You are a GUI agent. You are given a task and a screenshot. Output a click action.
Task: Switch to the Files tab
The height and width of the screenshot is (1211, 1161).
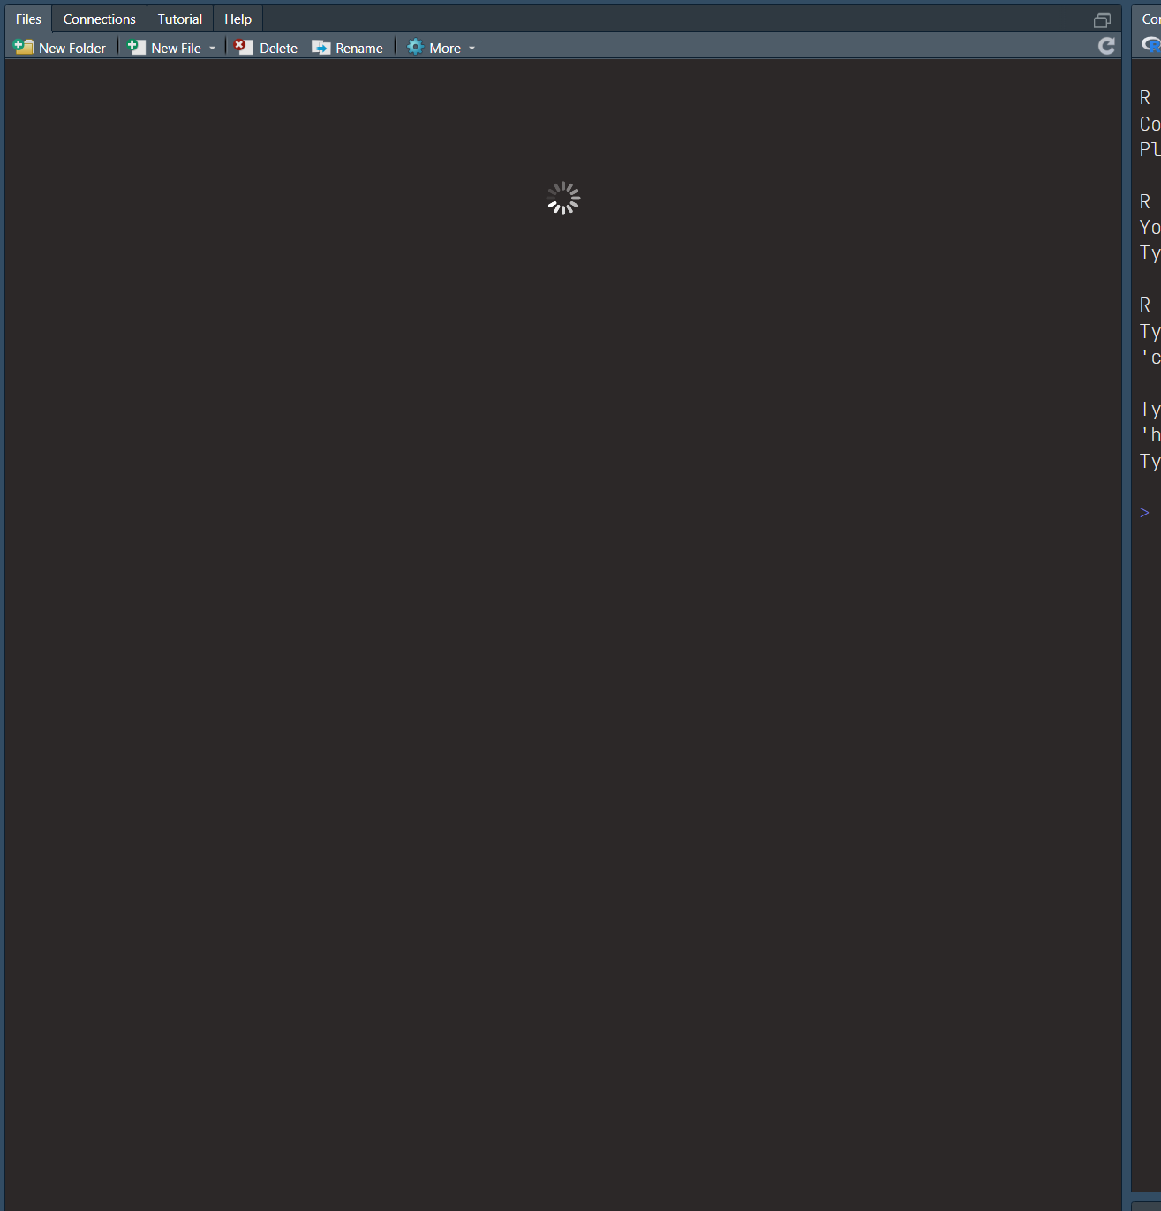28,19
